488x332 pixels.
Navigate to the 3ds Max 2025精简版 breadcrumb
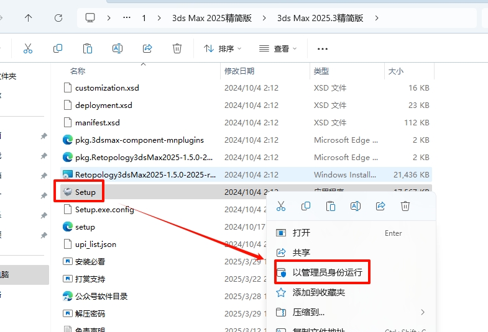(x=212, y=18)
